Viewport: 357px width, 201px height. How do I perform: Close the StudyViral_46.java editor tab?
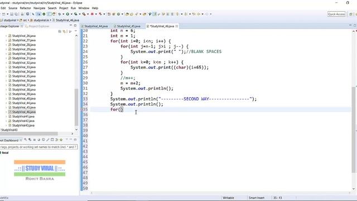click(x=177, y=26)
